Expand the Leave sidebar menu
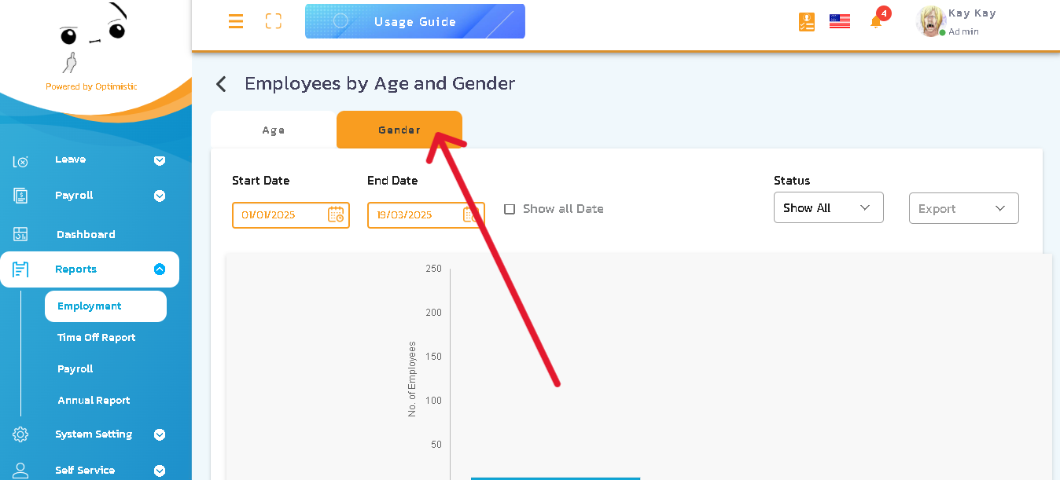This screenshot has height=480, width=1060. pos(160,160)
